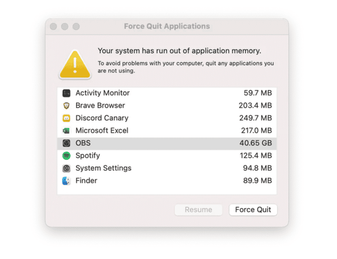Click the 203.4 MB memory value
Screen dimensions: 337x259
coord(255,105)
